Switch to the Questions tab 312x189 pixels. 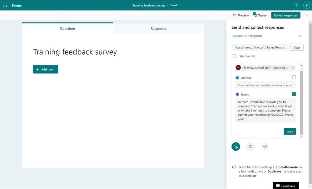coord(68,28)
